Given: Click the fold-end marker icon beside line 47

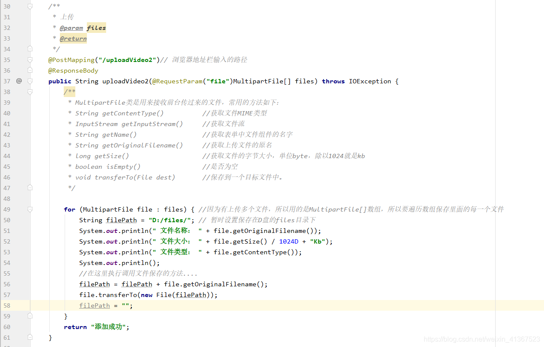Looking at the screenshot, I should point(30,187).
